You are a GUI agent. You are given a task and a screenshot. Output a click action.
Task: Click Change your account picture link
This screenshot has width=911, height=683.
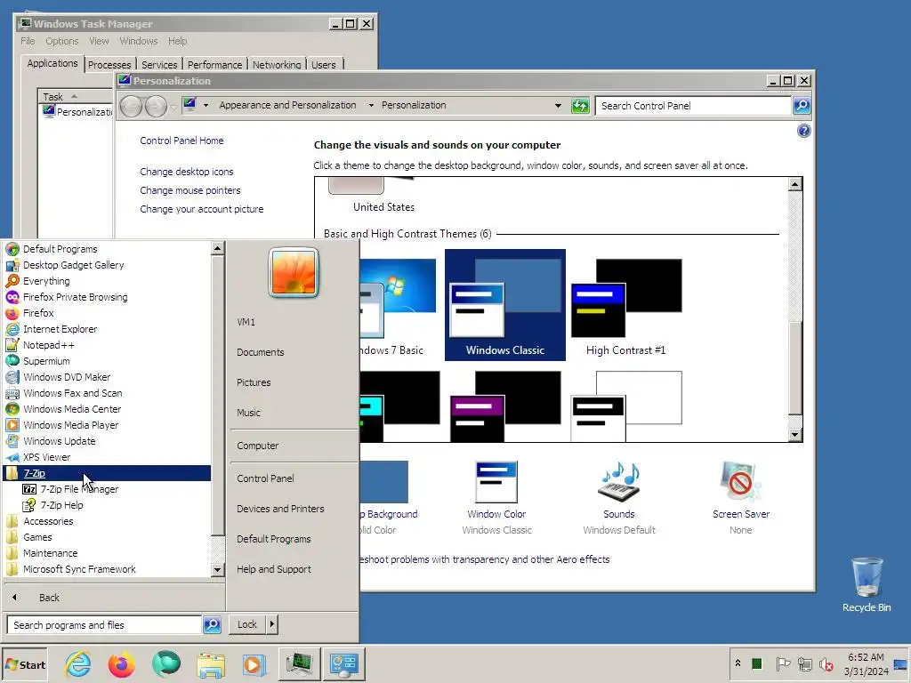(x=202, y=209)
